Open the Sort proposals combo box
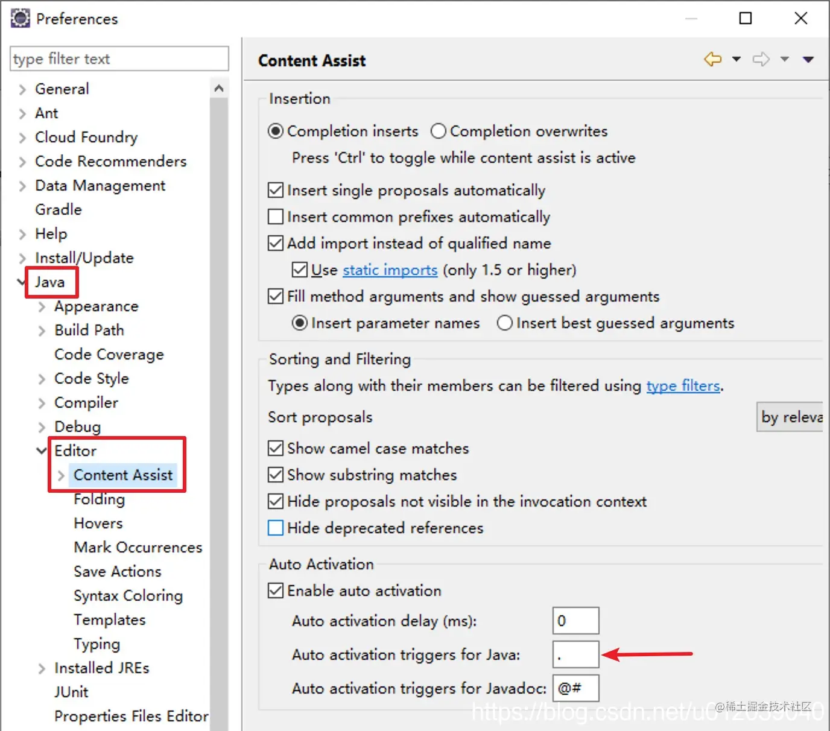 (790, 417)
